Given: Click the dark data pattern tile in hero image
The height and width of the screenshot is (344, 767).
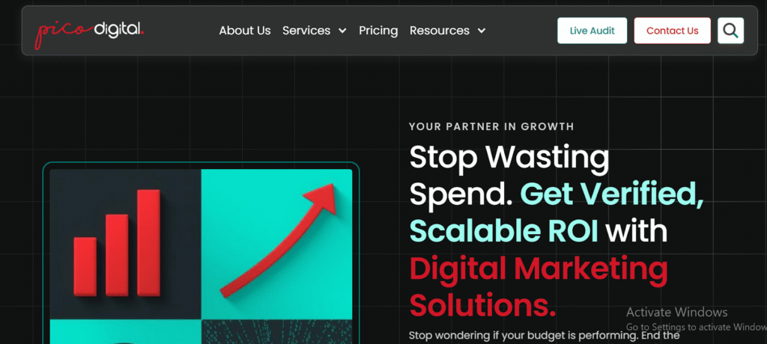Looking at the screenshot, I should [276, 332].
